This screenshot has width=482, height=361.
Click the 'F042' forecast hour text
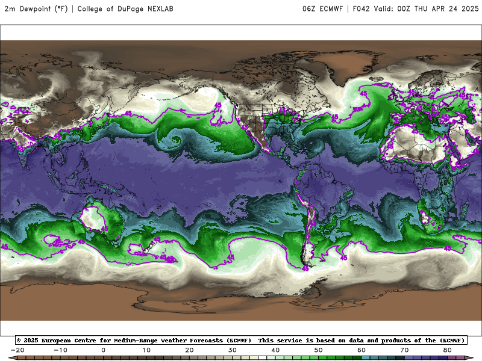point(361,9)
